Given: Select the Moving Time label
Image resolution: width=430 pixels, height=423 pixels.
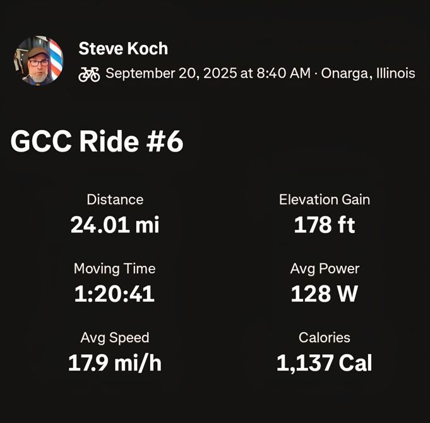Looking at the screenshot, I should (114, 268).
